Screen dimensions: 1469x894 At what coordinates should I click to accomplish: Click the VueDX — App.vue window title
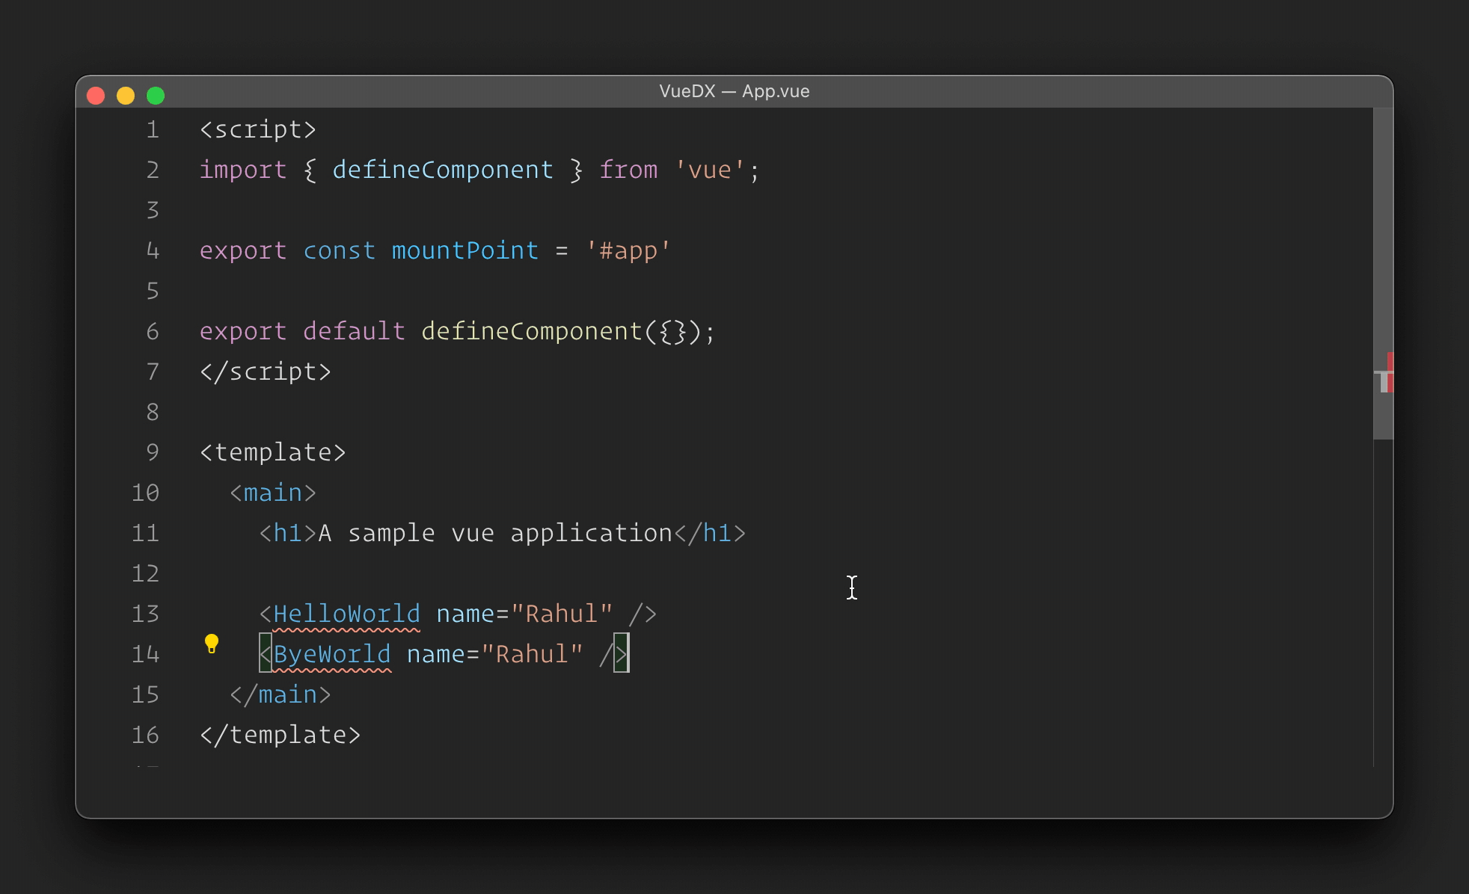pyautogui.click(x=734, y=91)
